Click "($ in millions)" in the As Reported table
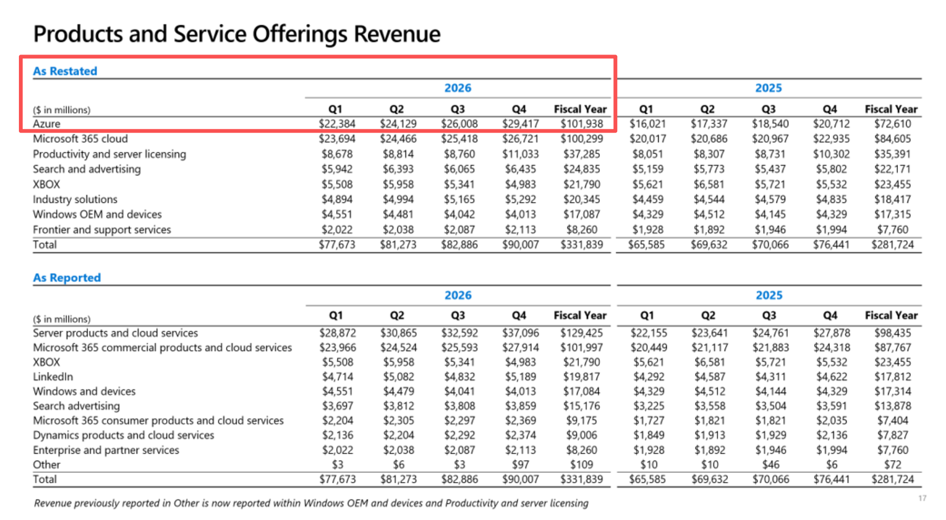The height and width of the screenshot is (520, 946). (x=62, y=319)
